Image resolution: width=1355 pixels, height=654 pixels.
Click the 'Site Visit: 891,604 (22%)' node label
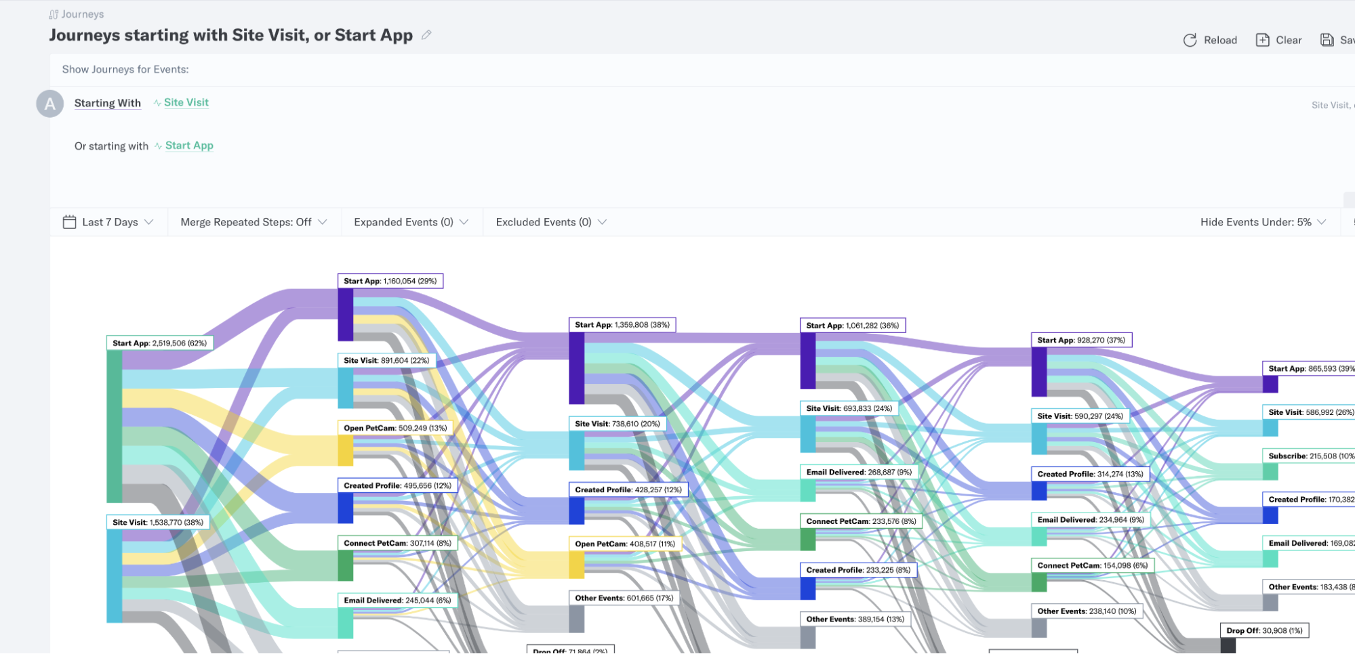[386, 361]
